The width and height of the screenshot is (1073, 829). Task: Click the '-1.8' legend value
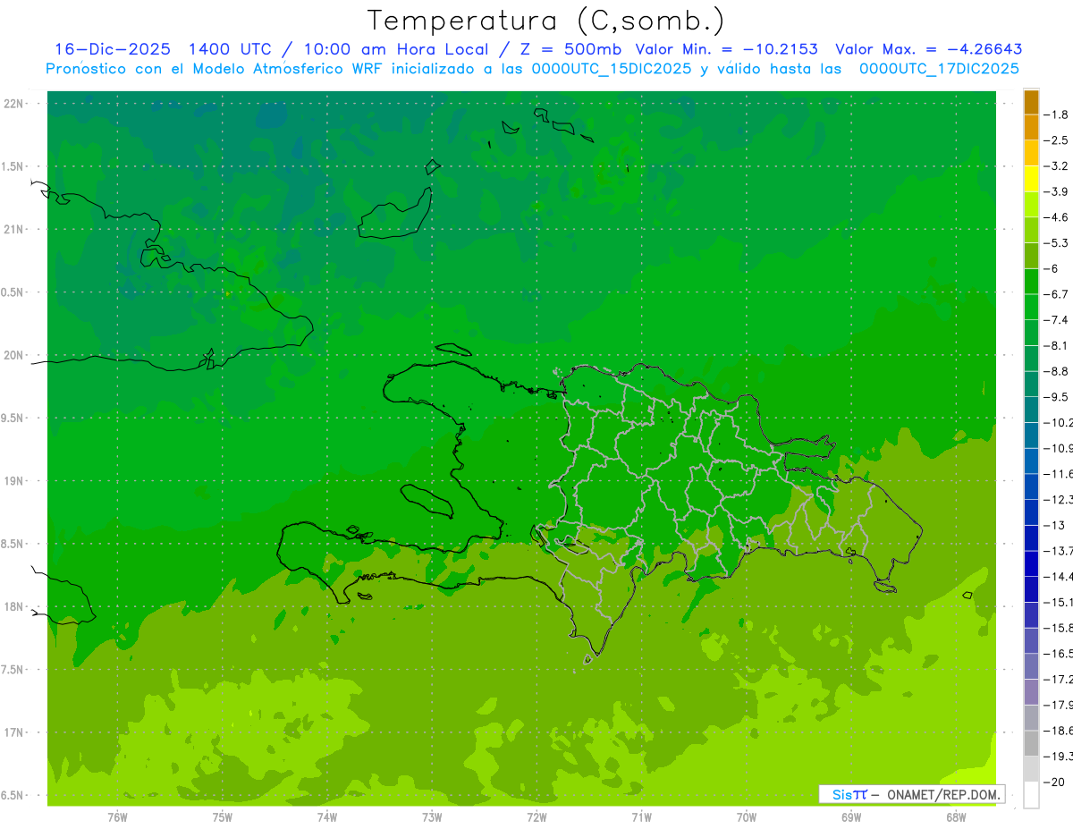[x=1056, y=114]
